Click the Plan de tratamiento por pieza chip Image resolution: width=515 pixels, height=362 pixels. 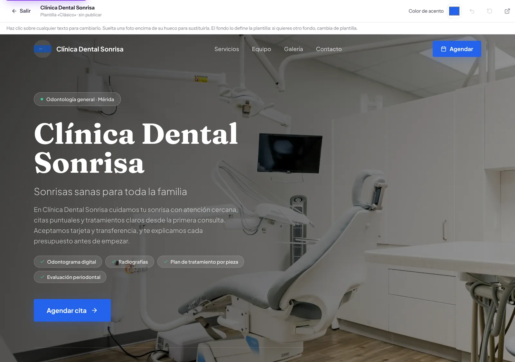[x=201, y=262]
